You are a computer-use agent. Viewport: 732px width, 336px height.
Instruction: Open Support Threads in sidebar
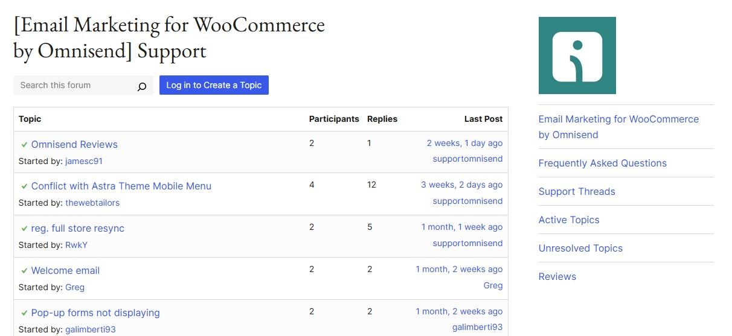pyautogui.click(x=577, y=191)
